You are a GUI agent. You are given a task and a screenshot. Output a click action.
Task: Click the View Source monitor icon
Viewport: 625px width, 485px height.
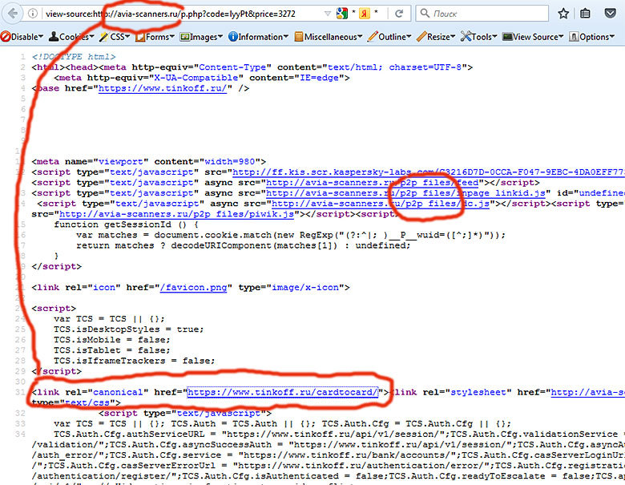pyautogui.click(x=507, y=37)
